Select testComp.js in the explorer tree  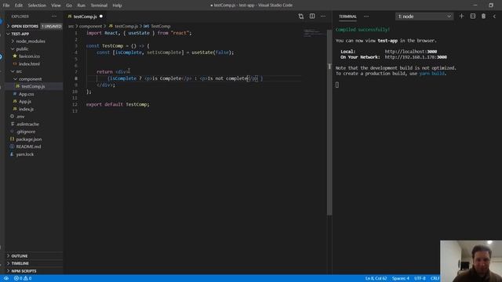tap(34, 86)
